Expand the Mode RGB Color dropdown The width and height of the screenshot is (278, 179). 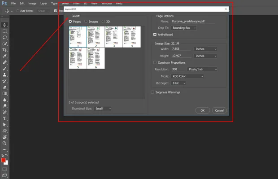(187, 76)
